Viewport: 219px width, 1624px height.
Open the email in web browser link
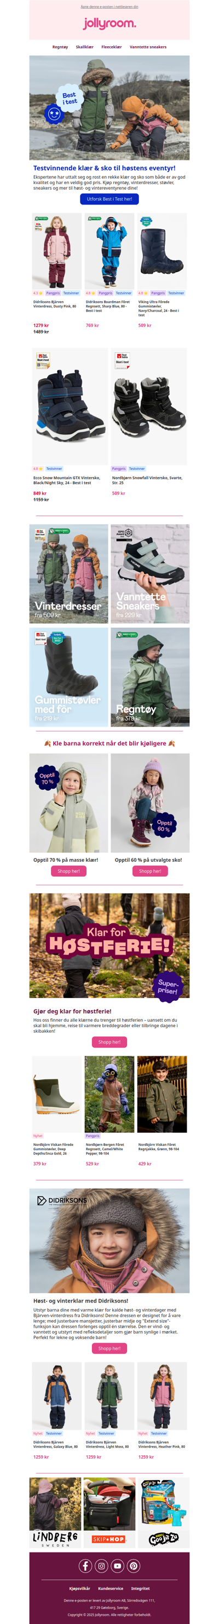(109, 6)
